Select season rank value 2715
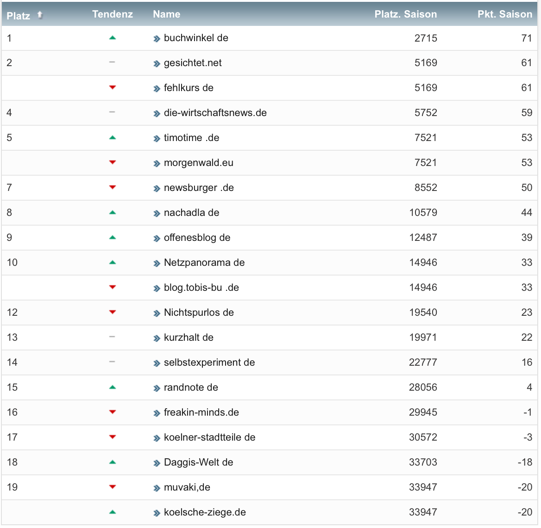The image size is (541, 528). pos(426,38)
